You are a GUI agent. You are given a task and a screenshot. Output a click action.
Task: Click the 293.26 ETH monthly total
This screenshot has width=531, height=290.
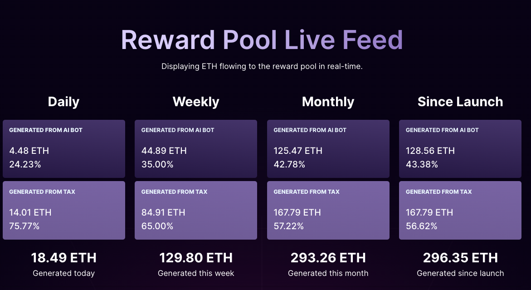(x=328, y=258)
